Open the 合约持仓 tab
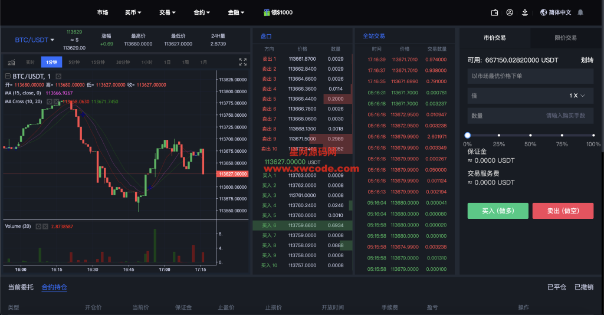 point(54,287)
